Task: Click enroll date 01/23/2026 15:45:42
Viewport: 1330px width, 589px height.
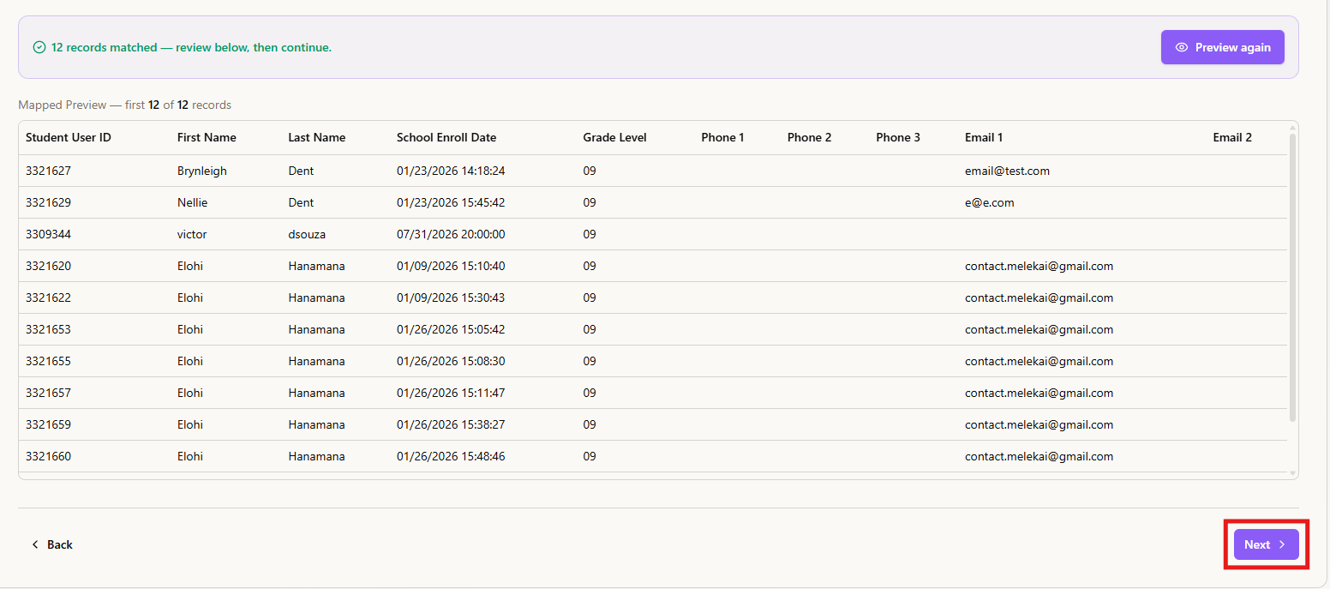Action: coord(451,202)
